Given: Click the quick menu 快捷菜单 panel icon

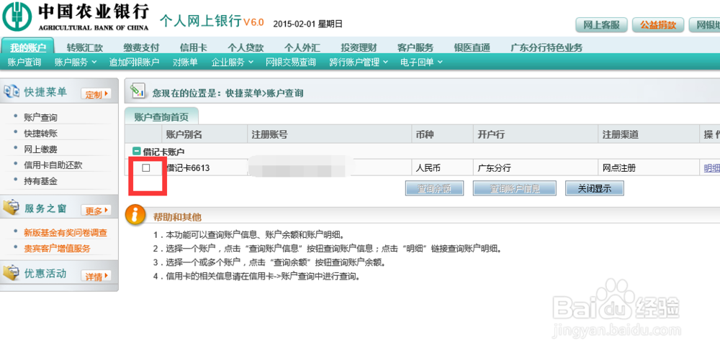Looking at the screenshot, I should coord(12,92).
